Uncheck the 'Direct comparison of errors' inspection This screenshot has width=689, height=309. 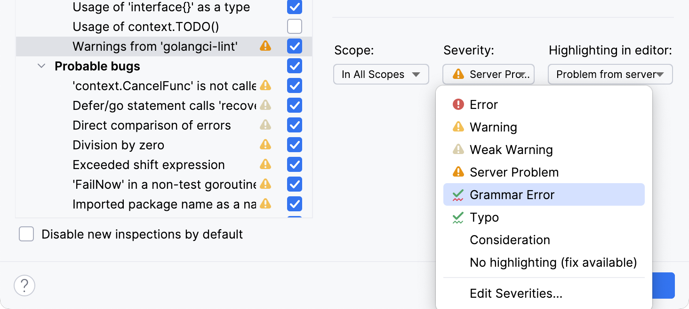click(294, 125)
